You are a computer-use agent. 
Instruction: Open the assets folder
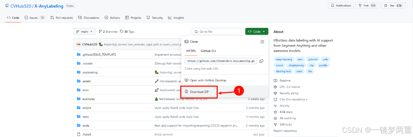pyautogui.click(x=87, y=81)
